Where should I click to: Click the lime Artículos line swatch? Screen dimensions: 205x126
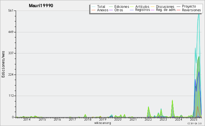coord(132,6)
